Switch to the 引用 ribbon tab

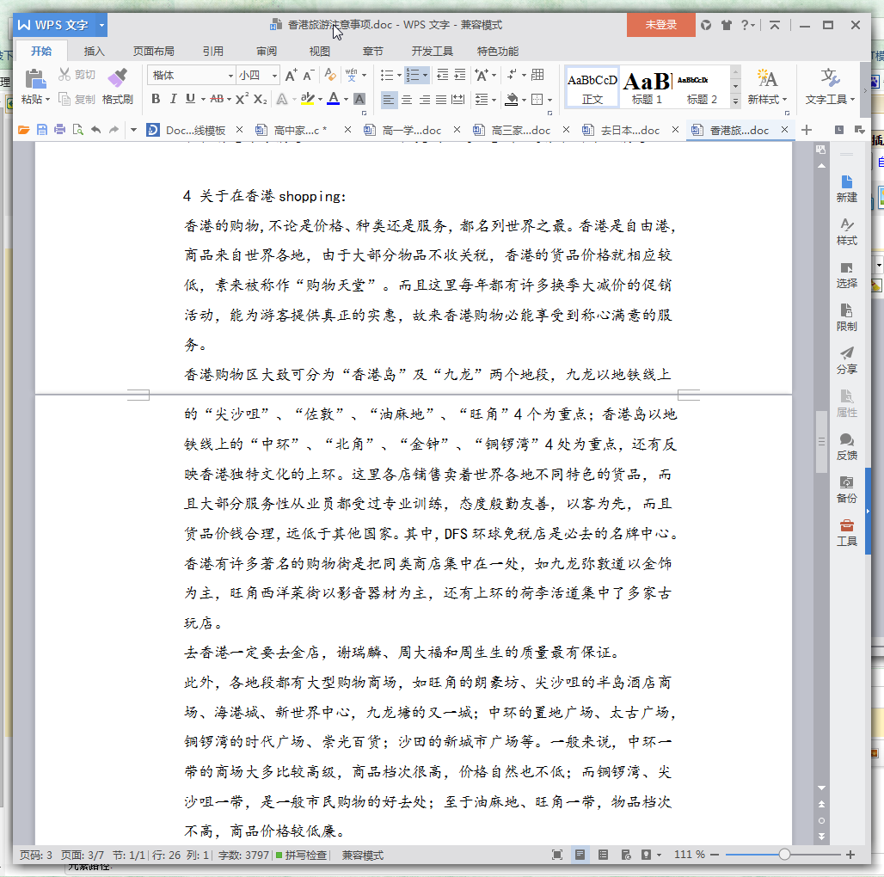(x=212, y=52)
